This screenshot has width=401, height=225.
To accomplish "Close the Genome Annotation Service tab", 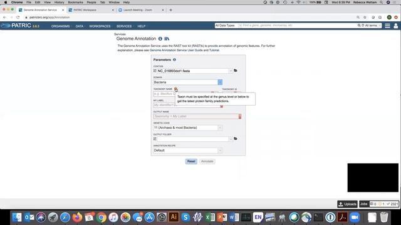I will pos(63,10).
